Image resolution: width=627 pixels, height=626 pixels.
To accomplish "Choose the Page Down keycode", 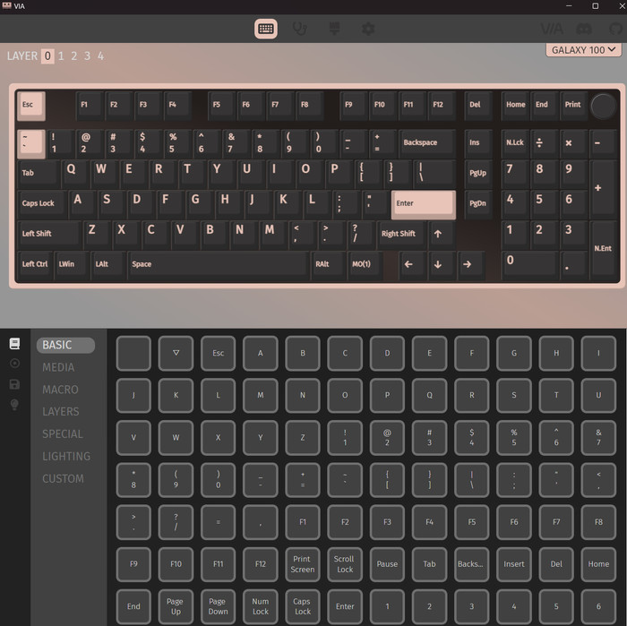I will [x=218, y=606].
